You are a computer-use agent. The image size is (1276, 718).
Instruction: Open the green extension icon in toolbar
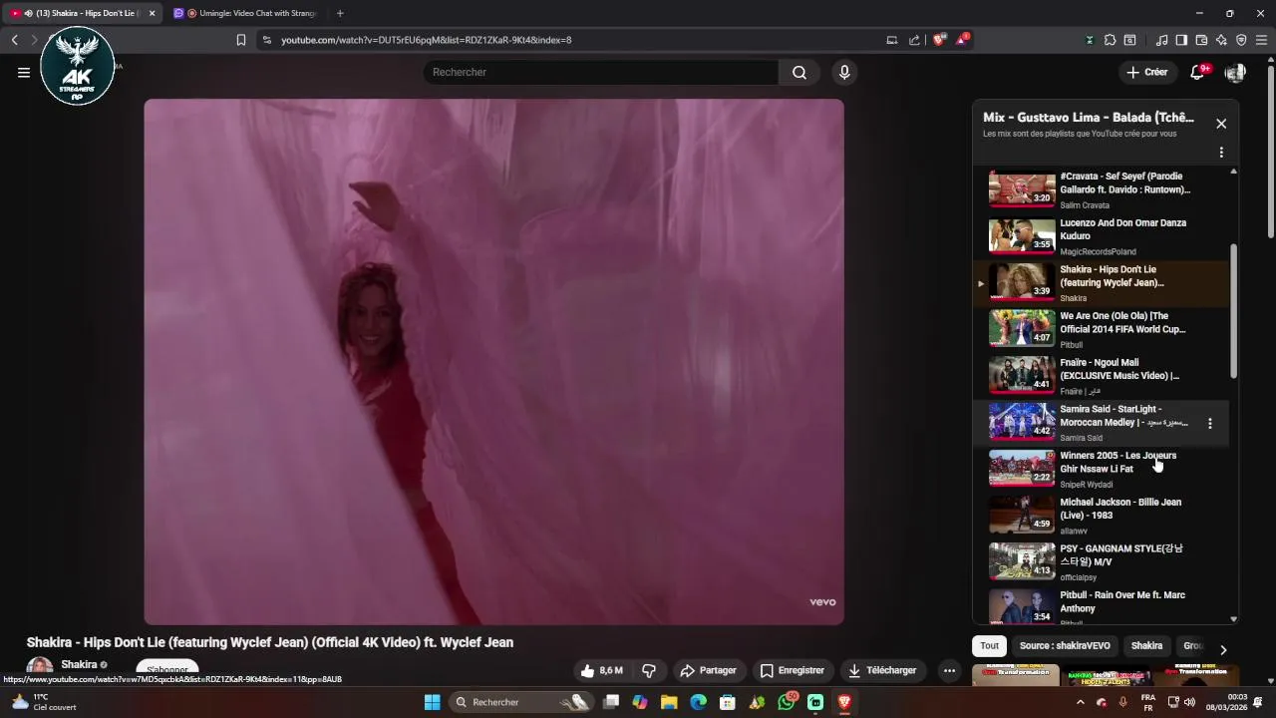1089,40
